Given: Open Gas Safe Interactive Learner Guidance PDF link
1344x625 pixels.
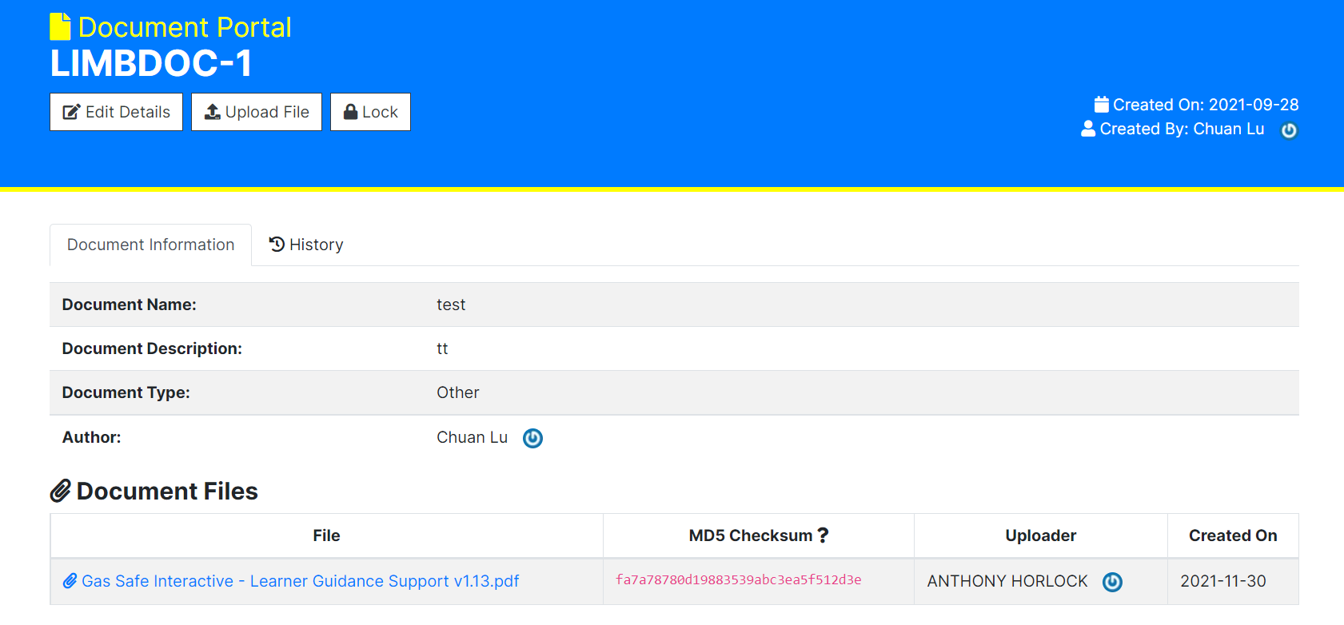Looking at the screenshot, I should pos(301,581).
